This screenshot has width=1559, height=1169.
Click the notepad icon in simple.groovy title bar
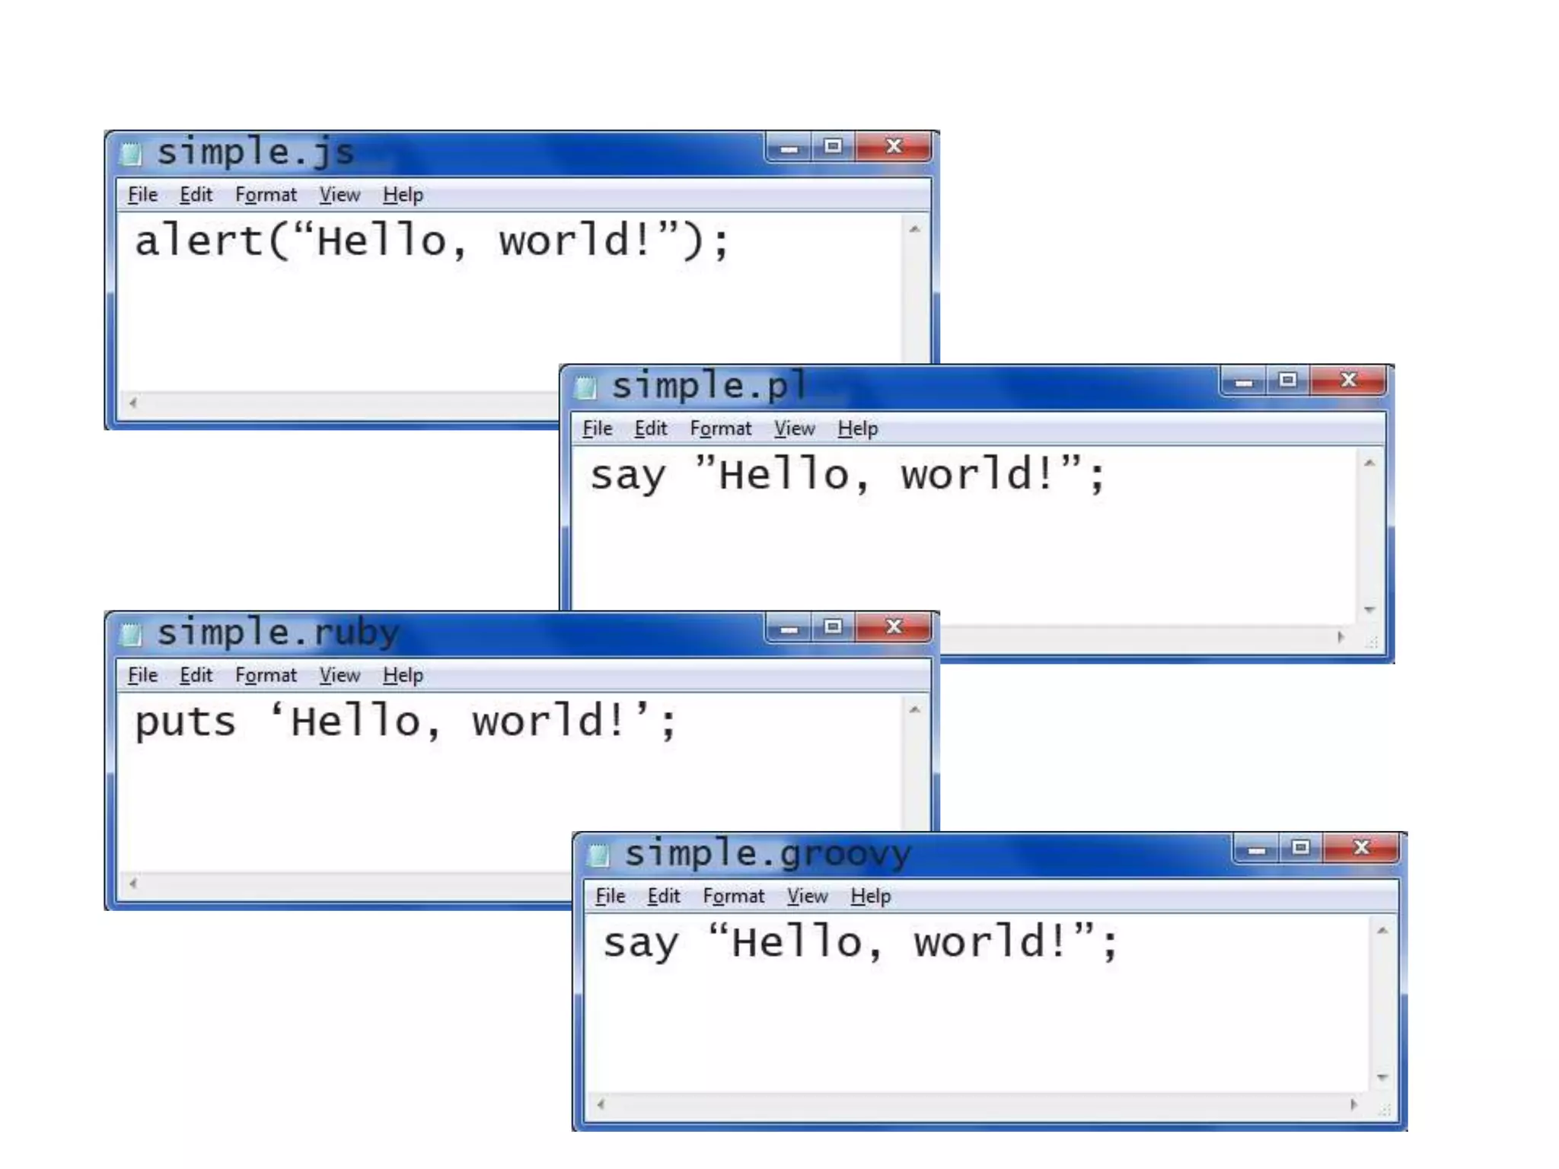[x=599, y=855]
